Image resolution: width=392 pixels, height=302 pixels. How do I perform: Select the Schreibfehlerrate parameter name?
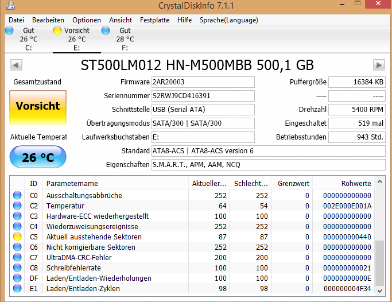[73, 268]
